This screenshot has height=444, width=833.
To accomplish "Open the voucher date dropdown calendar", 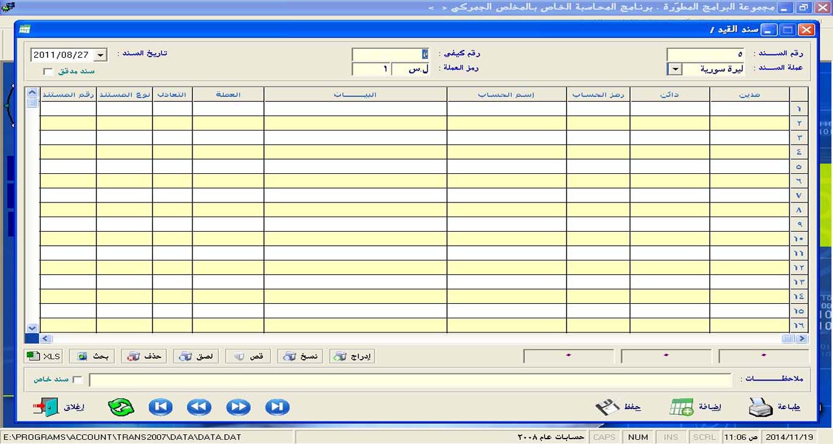I will click(x=101, y=55).
